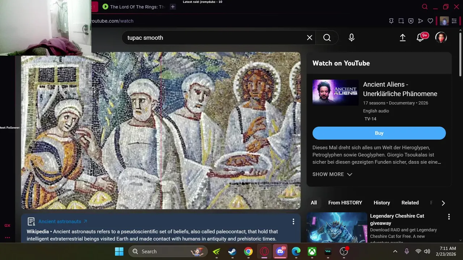463x260 pixels.
Task: Open the Ancient astronauts Wikipedia link
Action: tap(63, 221)
